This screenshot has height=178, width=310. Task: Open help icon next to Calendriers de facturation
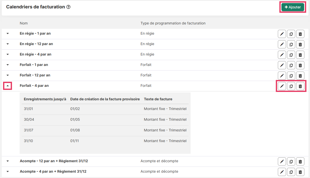pos(68,7)
